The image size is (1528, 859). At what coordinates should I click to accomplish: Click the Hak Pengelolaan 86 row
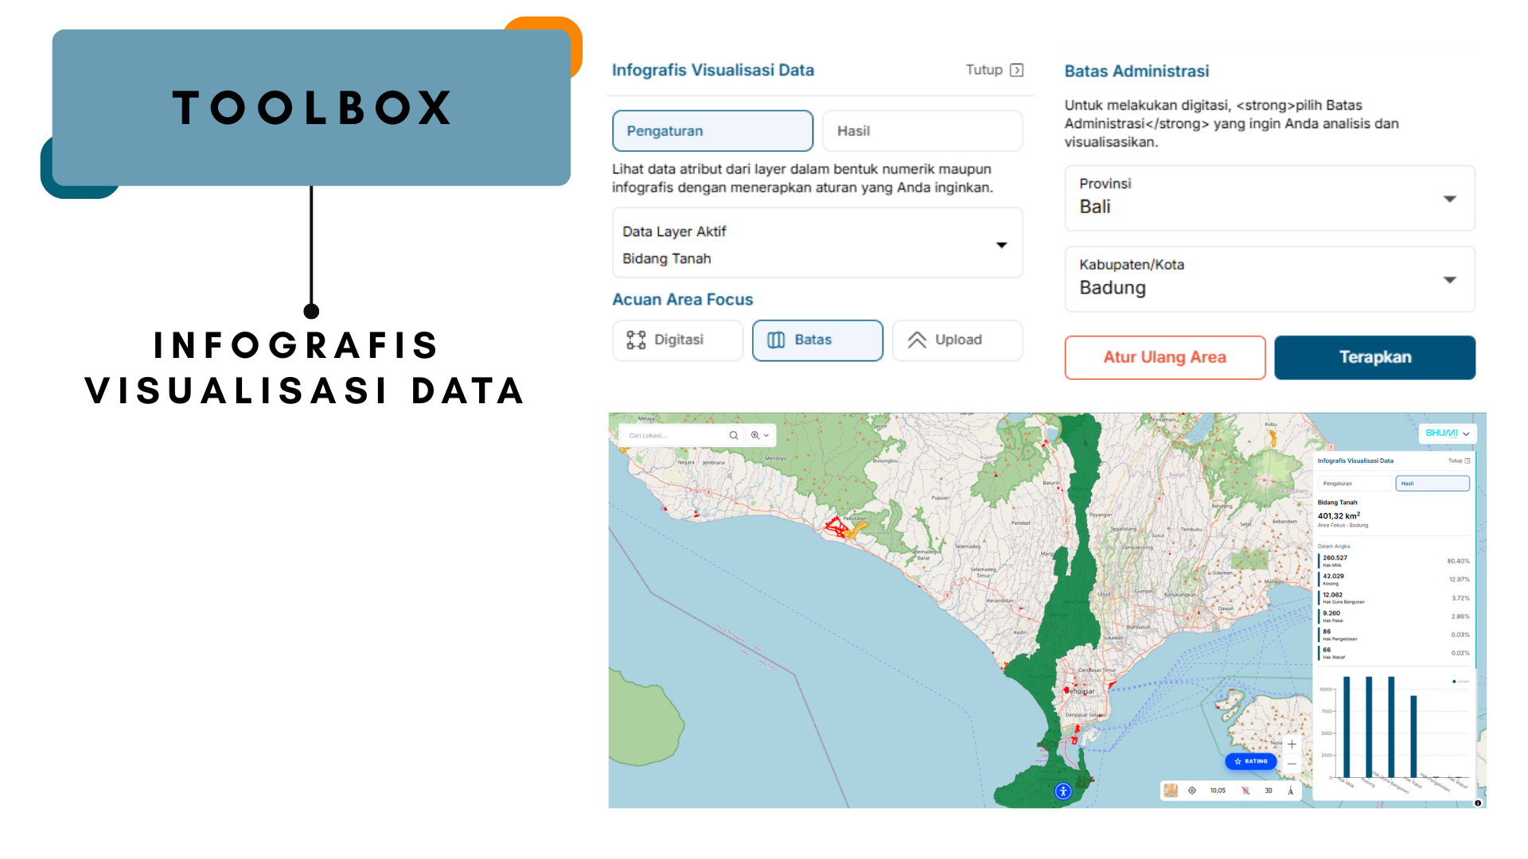[1394, 635]
